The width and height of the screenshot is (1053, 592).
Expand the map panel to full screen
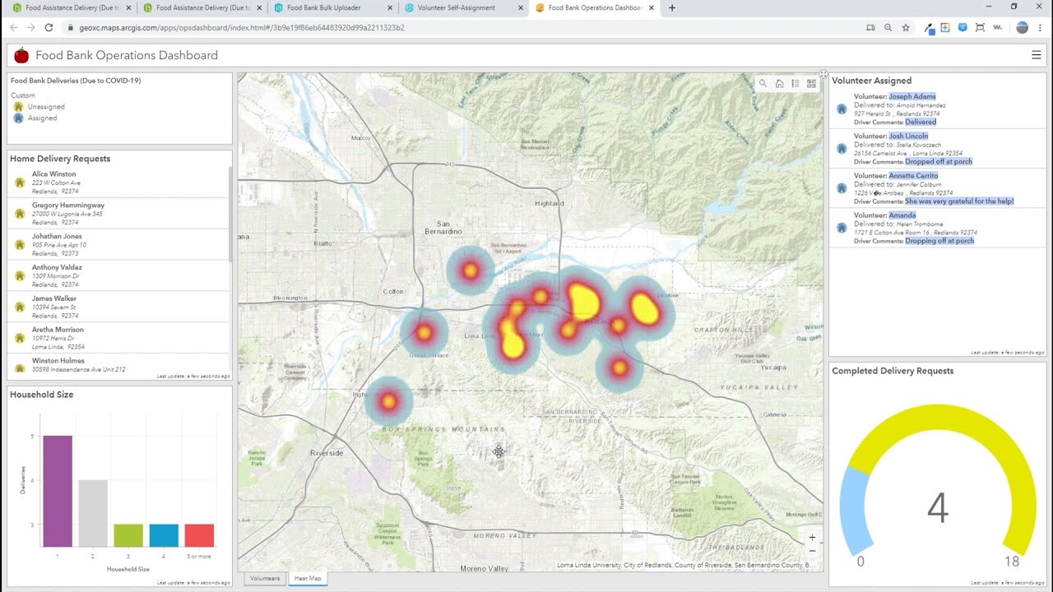click(823, 75)
